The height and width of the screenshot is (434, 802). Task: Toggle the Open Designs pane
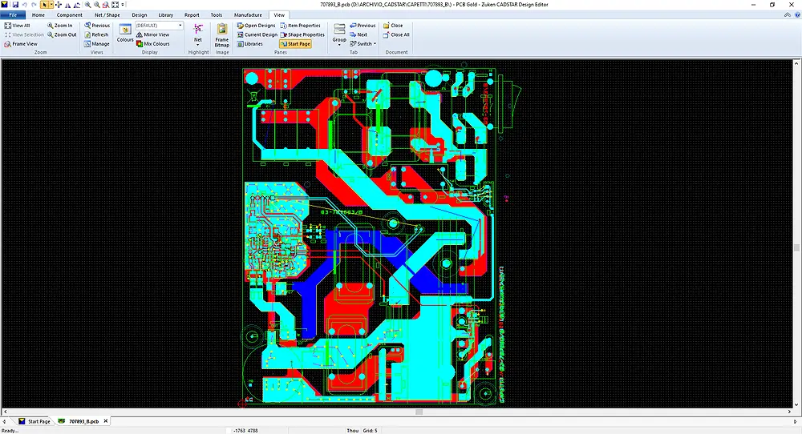pos(257,26)
